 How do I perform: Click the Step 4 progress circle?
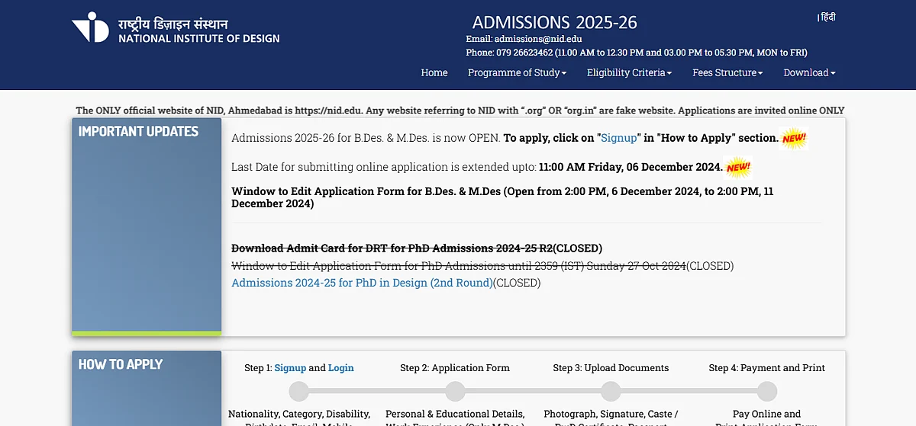[x=767, y=392]
